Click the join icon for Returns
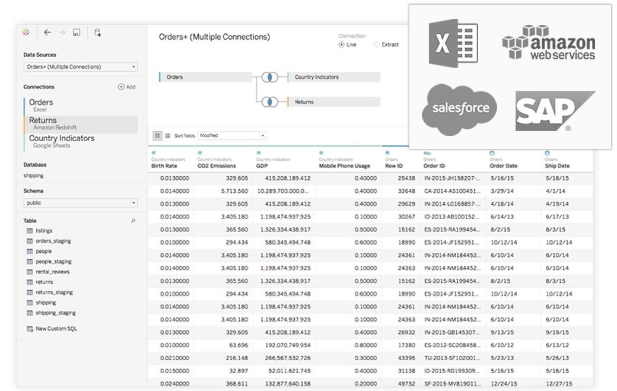This screenshot has width=617, height=391. click(x=269, y=102)
